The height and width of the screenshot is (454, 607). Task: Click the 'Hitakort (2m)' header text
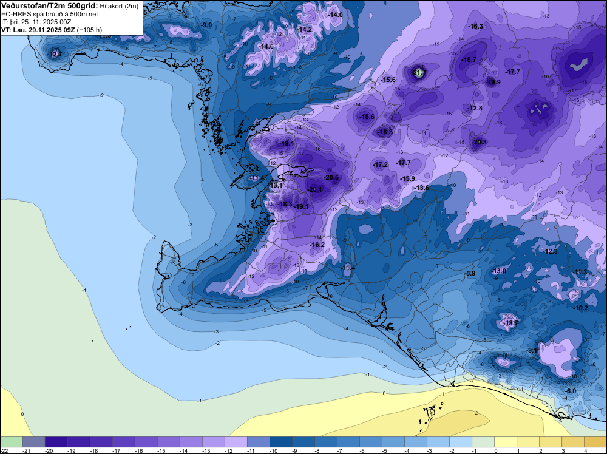tap(119, 6)
